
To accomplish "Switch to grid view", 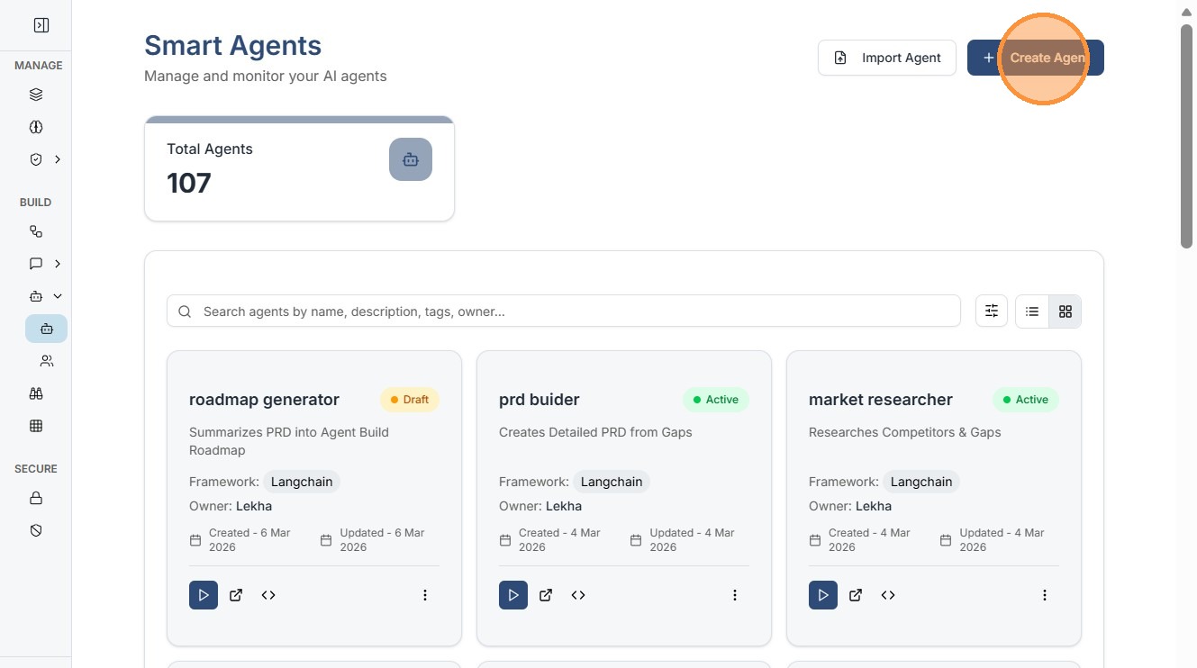I will 1066,311.
